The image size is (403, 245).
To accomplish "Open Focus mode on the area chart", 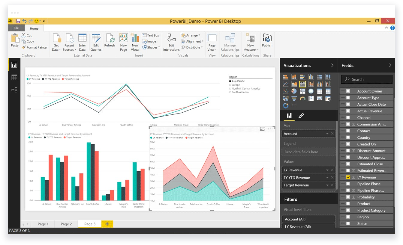I will click(262, 129).
